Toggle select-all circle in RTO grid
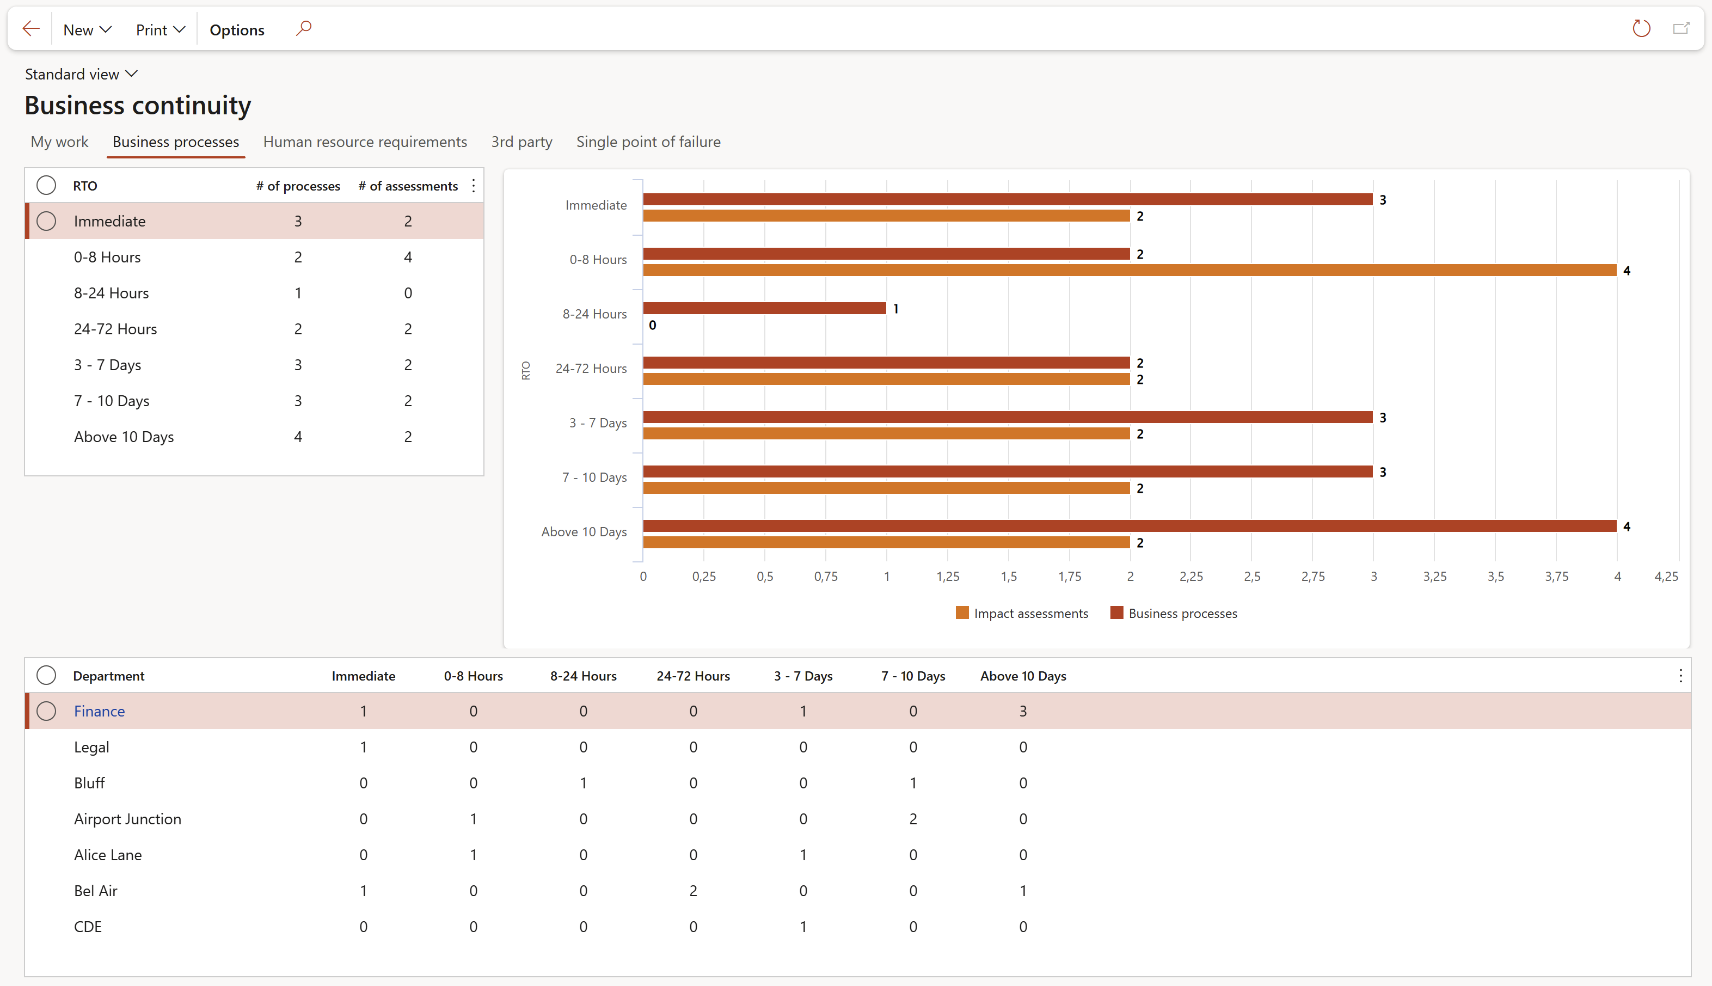This screenshot has height=986, width=1712. click(46, 186)
